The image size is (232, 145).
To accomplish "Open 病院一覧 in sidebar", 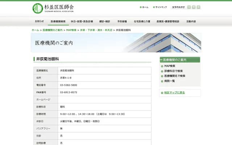I will coord(170,81).
